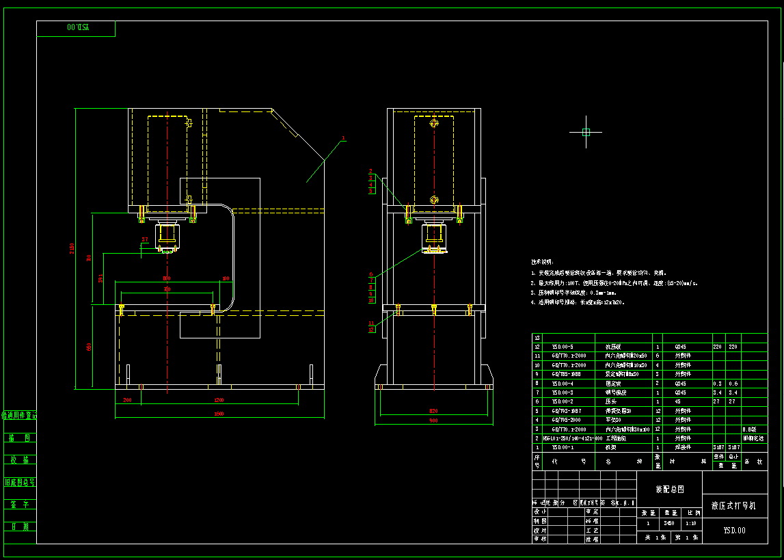784x560 pixels.
Task: Select the 液压式打号机 title text
Action: tap(735, 506)
